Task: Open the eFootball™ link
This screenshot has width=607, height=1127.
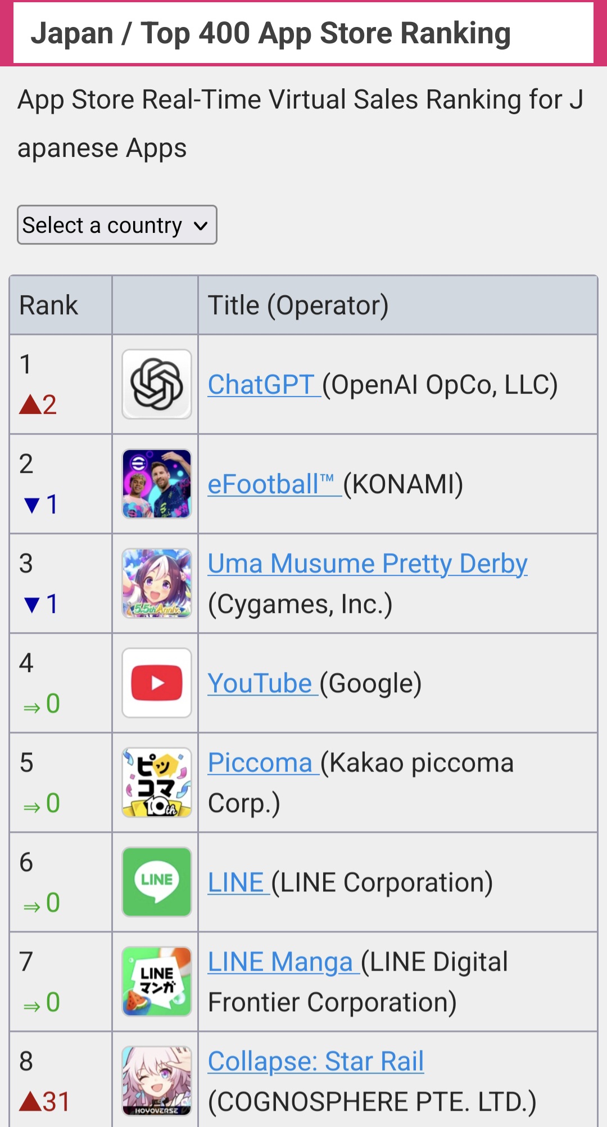Action: [274, 484]
